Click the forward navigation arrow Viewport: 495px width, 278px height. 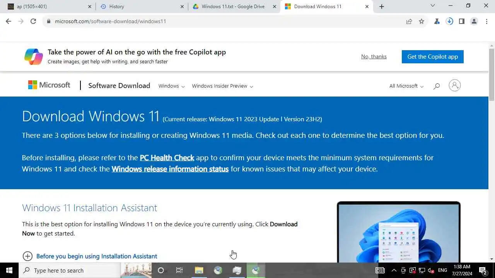[x=21, y=21]
